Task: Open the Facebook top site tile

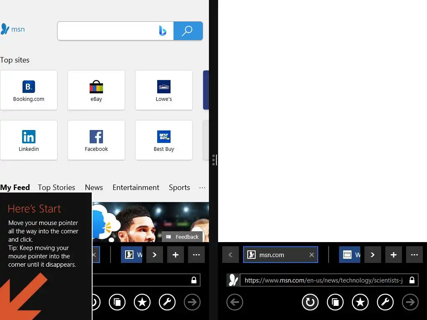Action: pos(96,140)
